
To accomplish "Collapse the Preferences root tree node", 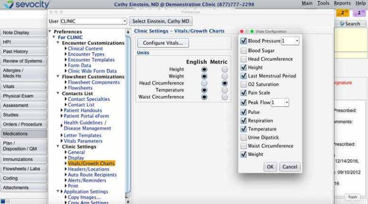I will [50, 31].
